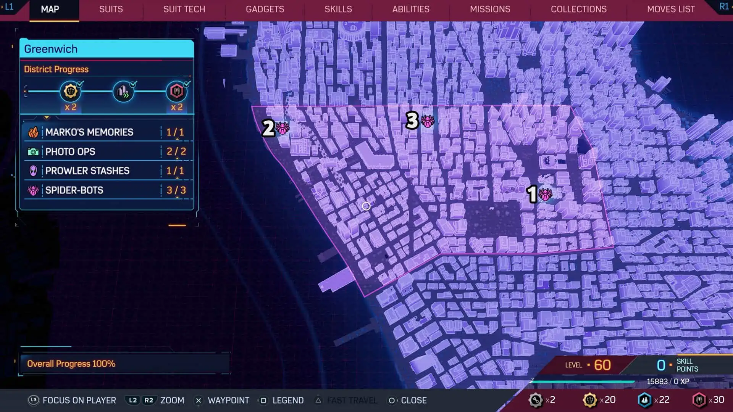733x412 pixels.
Task: Select the SPIDER-BOTS row
Action: pyautogui.click(x=108, y=190)
